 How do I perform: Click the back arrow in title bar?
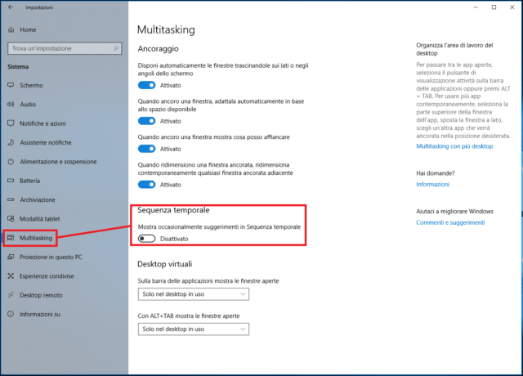click(10, 7)
